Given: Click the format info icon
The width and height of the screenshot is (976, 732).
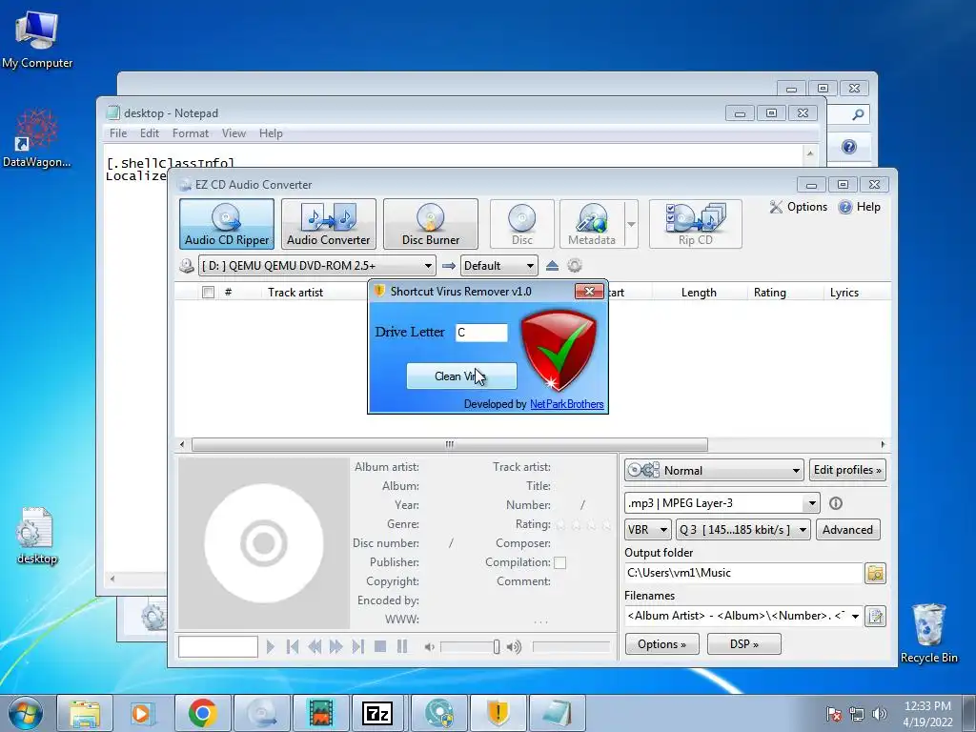Looking at the screenshot, I should 836,503.
